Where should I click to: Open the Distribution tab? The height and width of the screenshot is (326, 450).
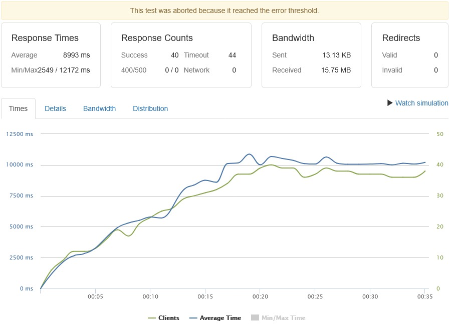coord(150,108)
